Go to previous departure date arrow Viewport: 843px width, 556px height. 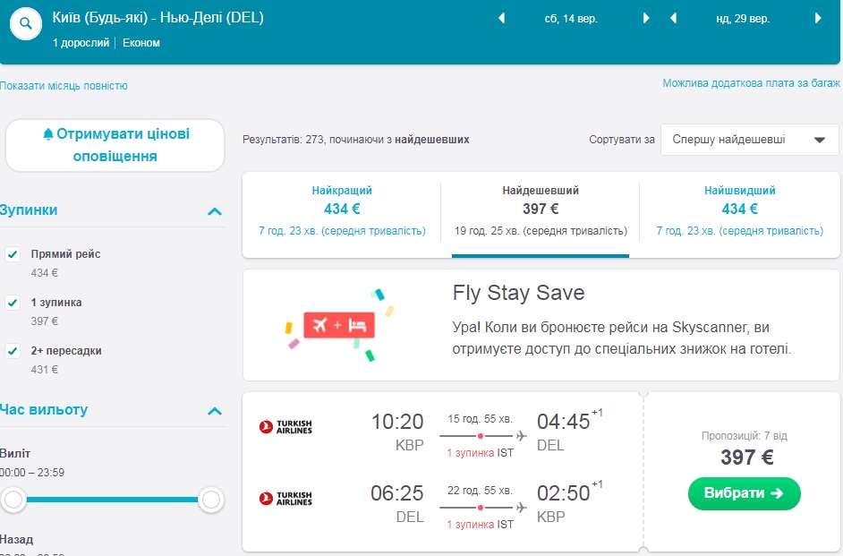501,18
